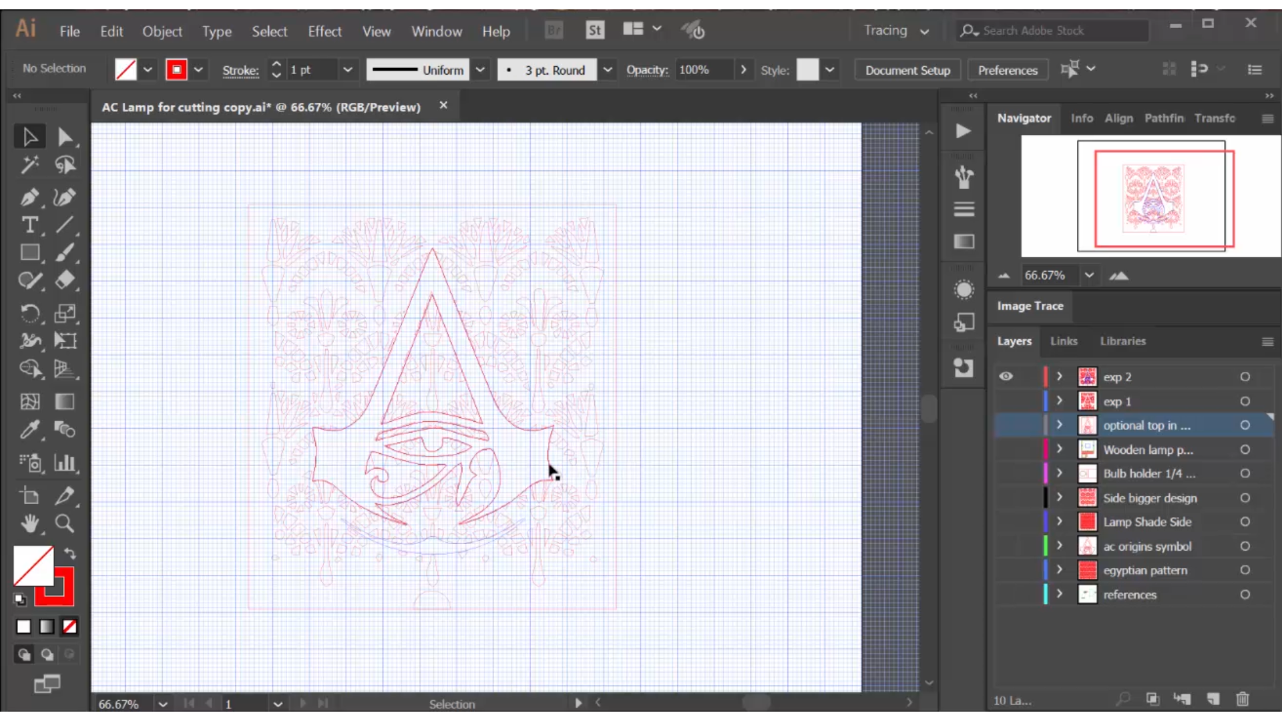Select the Type tool

tap(29, 226)
